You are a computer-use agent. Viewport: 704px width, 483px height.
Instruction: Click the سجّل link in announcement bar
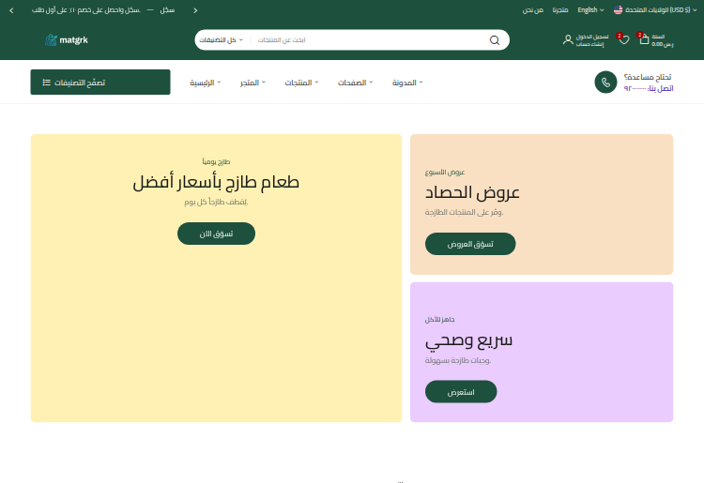coord(167,10)
